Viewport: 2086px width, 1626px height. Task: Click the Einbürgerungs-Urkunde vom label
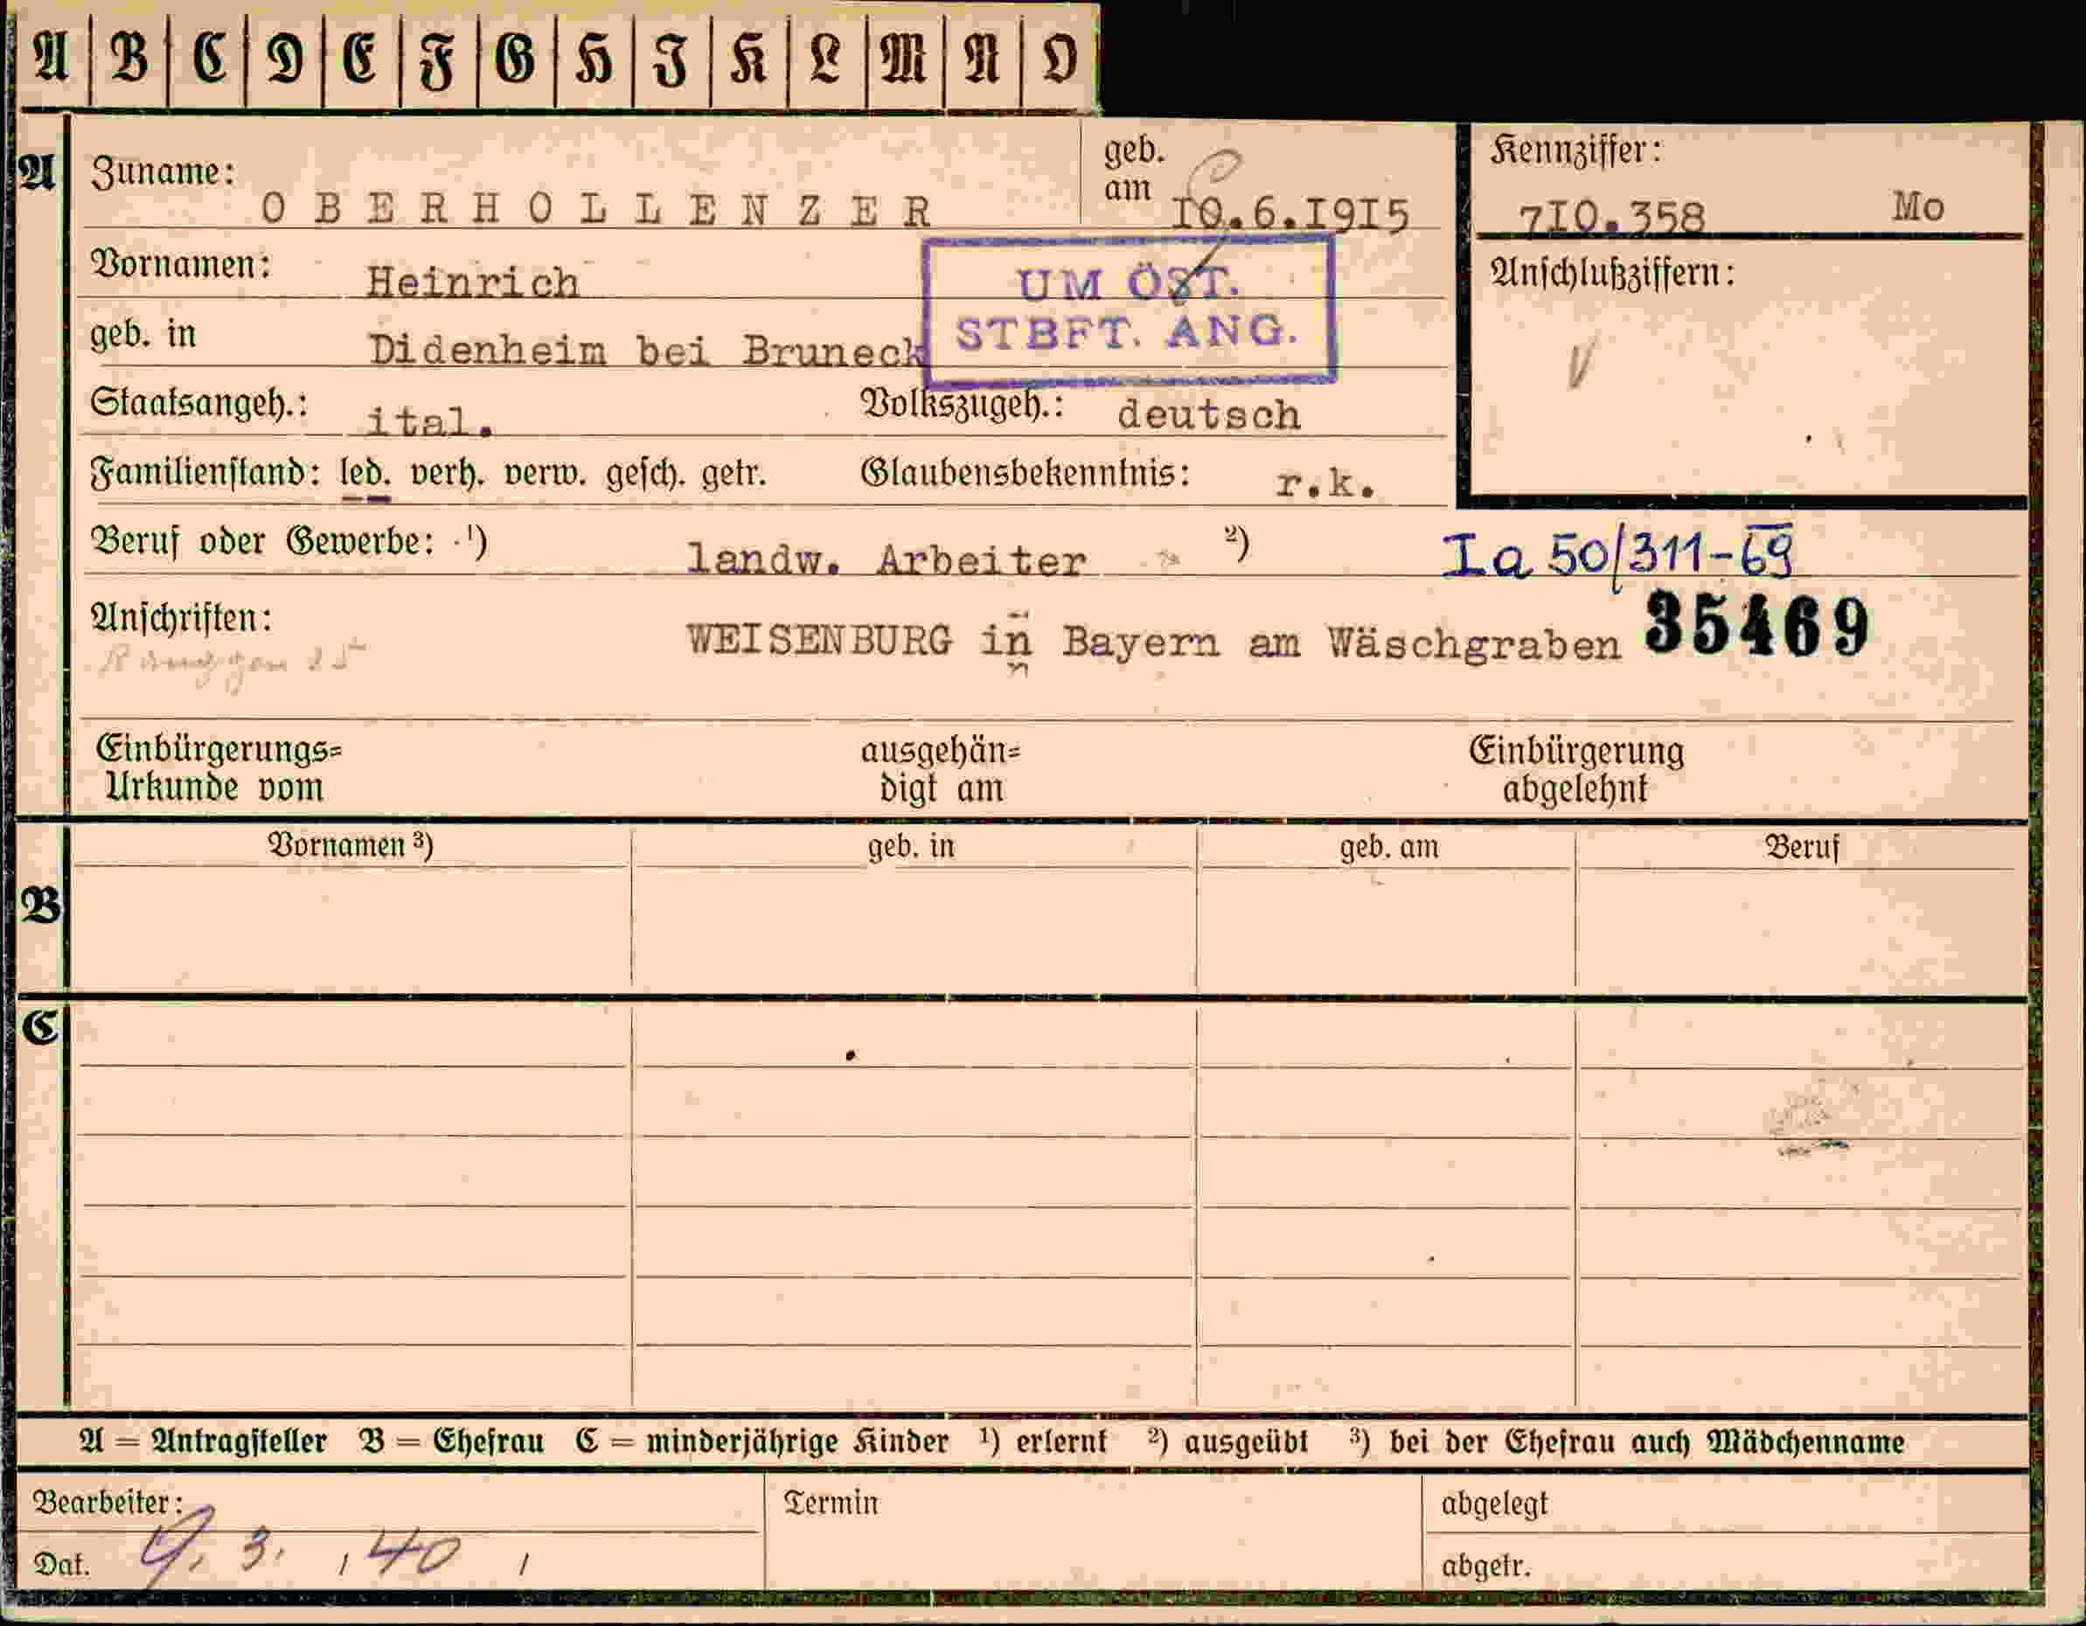coord(219,768)
